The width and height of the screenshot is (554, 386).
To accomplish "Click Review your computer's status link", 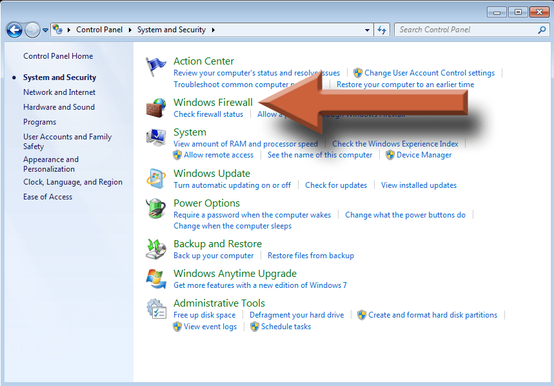I will pyautogui.click(x=257, y=73).
